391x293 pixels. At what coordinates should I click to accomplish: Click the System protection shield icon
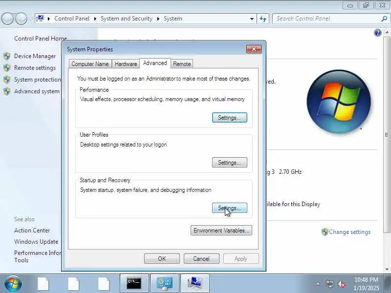coord(7,80)
